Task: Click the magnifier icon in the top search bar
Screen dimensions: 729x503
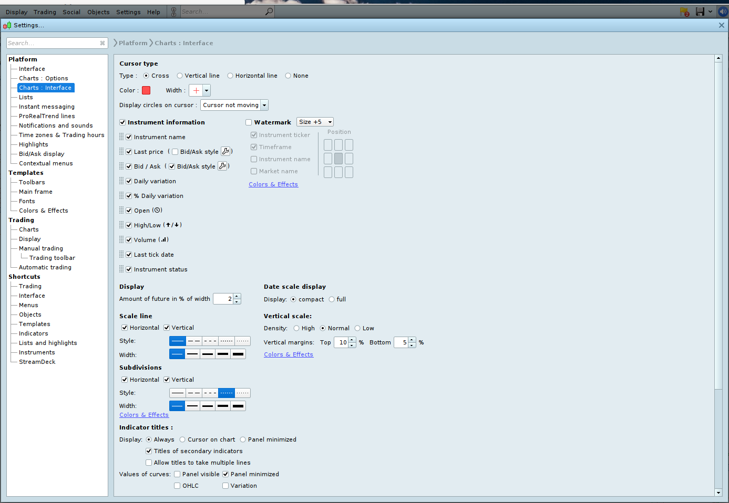Action: [x=269, y=12]
